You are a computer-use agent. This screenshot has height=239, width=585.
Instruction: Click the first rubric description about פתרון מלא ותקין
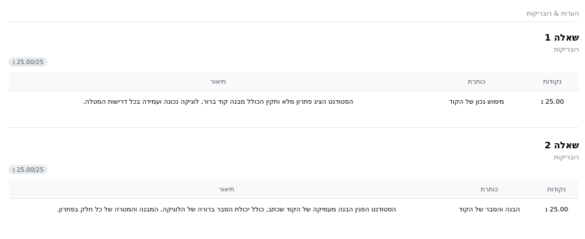[218, 102]
